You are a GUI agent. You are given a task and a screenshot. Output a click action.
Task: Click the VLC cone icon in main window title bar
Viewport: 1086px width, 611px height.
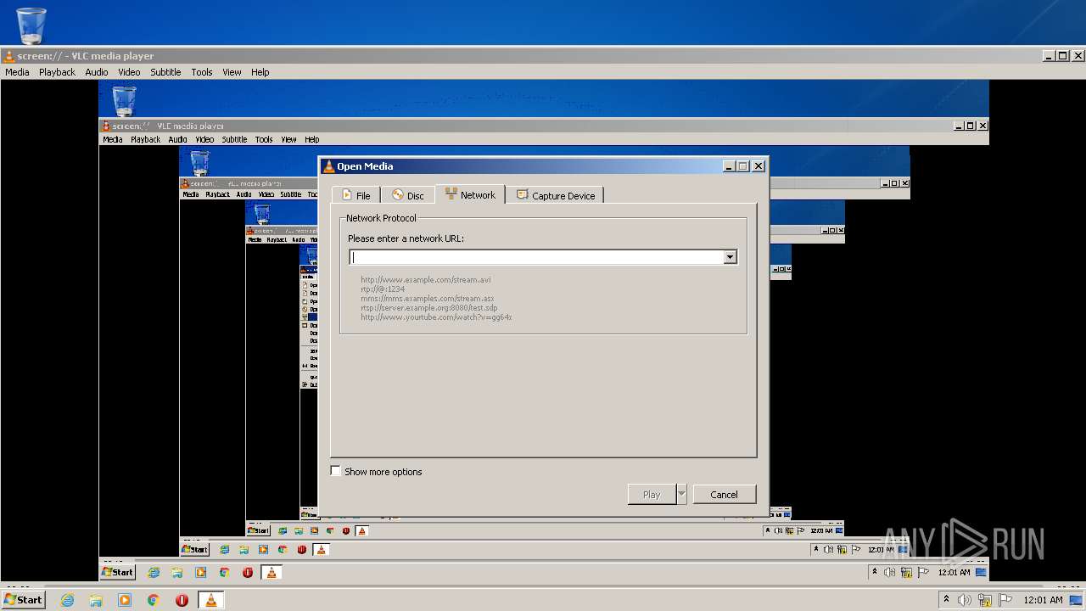[x=9, y=56]
